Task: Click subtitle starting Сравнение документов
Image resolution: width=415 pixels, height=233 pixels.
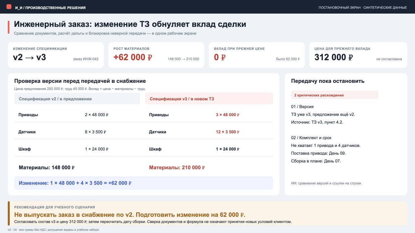Action: [x=105, y=33]
